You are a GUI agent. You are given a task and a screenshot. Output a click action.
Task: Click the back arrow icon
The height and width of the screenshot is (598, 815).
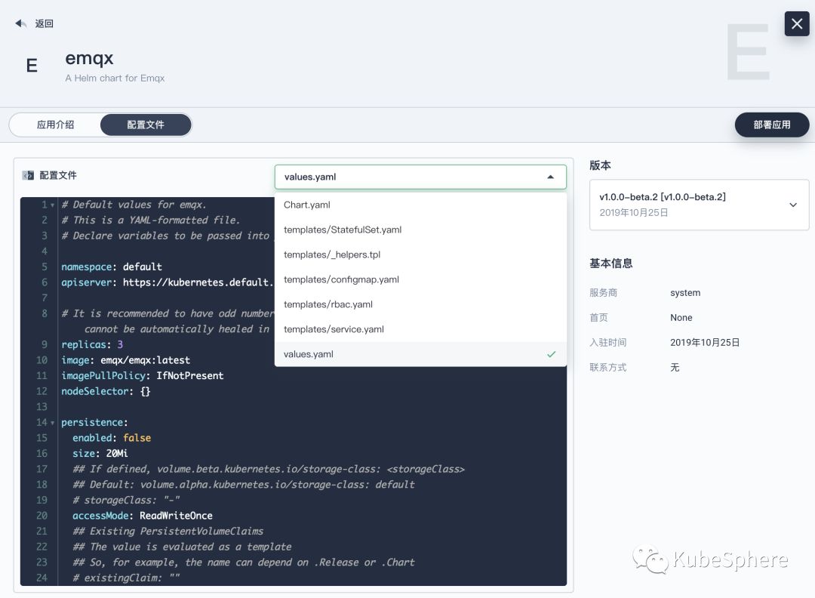pyautogui.click(x=21, y=23)
